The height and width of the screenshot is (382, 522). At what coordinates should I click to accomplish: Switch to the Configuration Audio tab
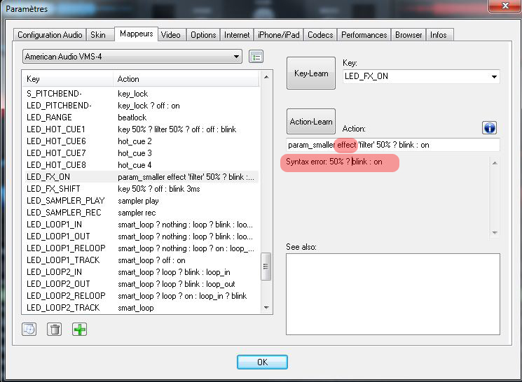coord(50,35)
